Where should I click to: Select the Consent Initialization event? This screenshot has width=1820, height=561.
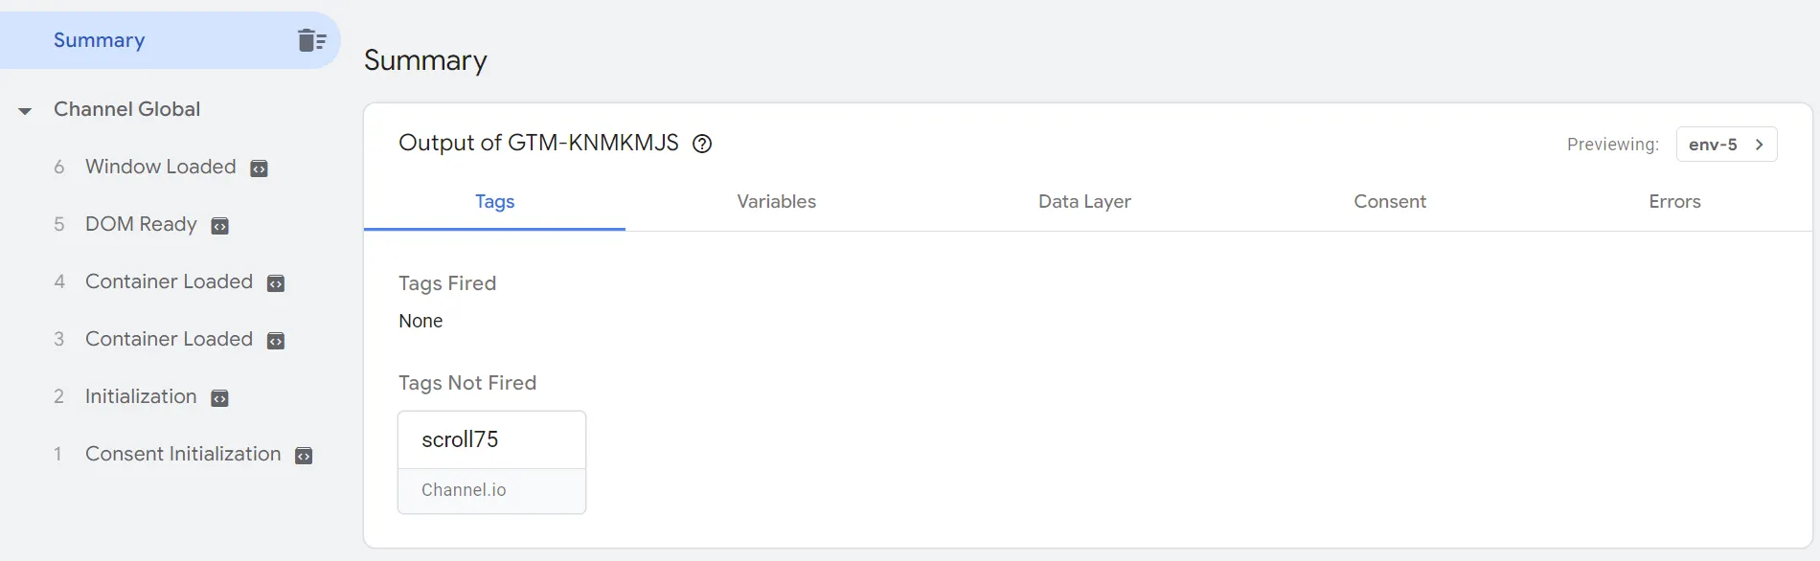pos(182,454)
